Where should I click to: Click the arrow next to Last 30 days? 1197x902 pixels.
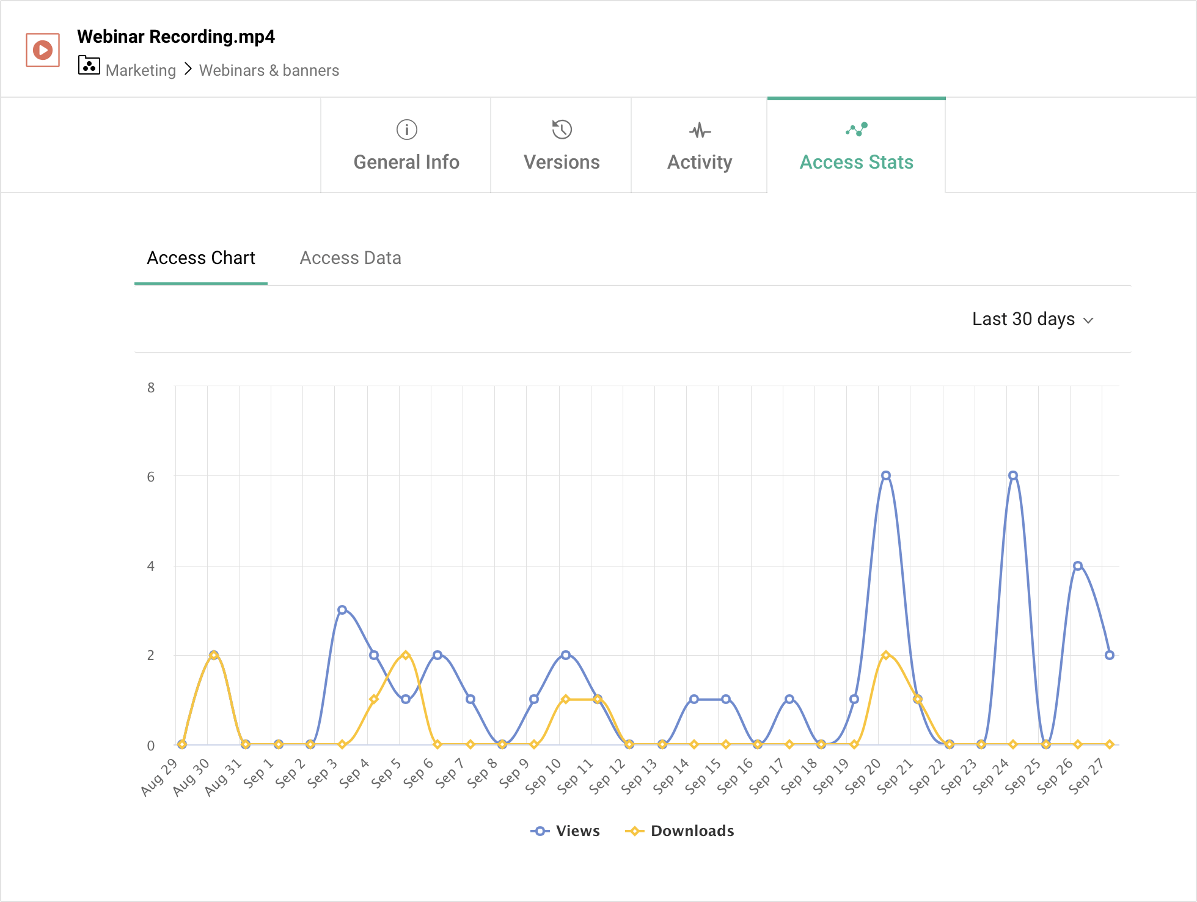tap(1088, 320)
